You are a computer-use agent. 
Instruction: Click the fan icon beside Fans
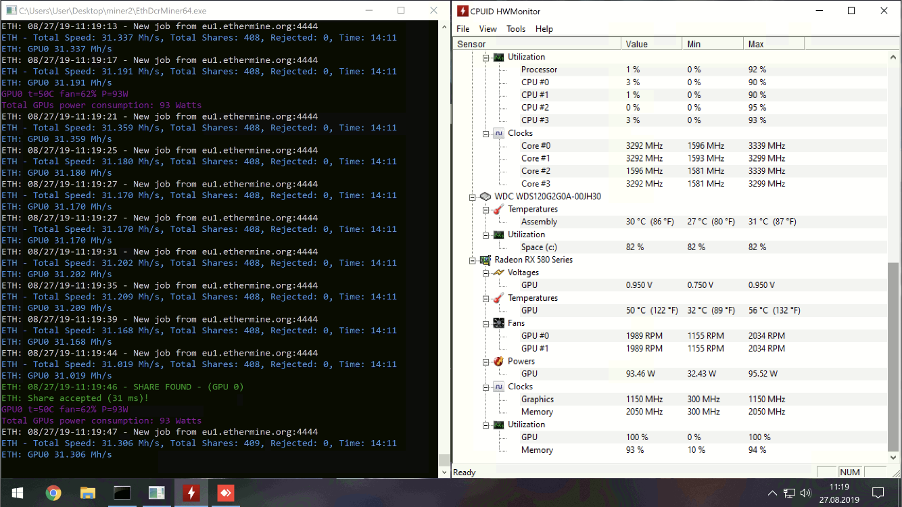point(498,323)
